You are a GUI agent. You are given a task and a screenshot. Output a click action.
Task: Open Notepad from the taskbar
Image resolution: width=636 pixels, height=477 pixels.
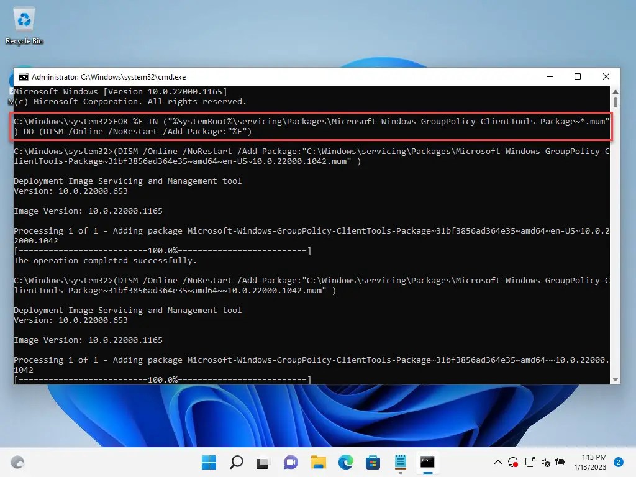(x=400, y=462)
